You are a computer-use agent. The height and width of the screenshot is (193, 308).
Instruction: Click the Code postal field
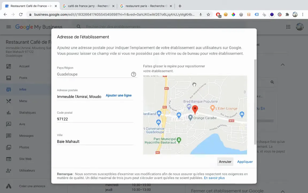tap(95, 119)
